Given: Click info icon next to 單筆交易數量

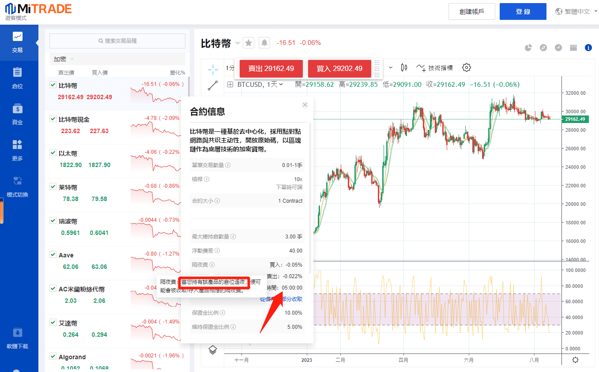Looking at the screenshot, I should tap(228, 165).
